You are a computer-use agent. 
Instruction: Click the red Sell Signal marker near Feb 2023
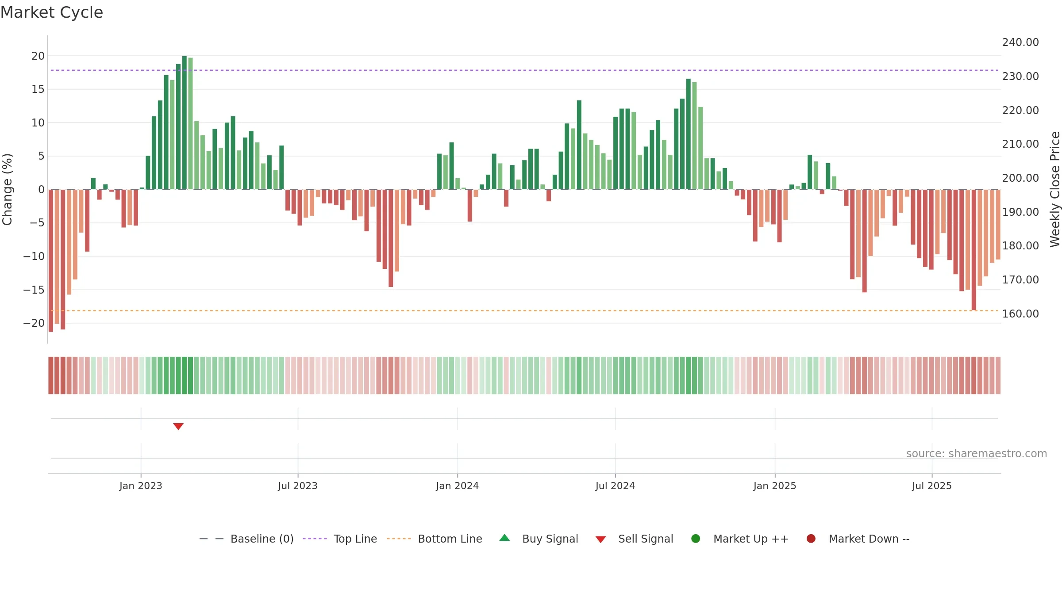[178, 426]
